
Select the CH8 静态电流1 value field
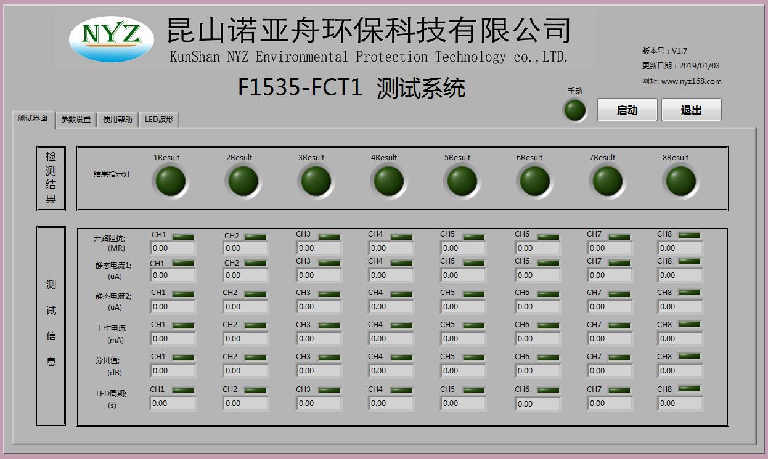coord(680,275)
